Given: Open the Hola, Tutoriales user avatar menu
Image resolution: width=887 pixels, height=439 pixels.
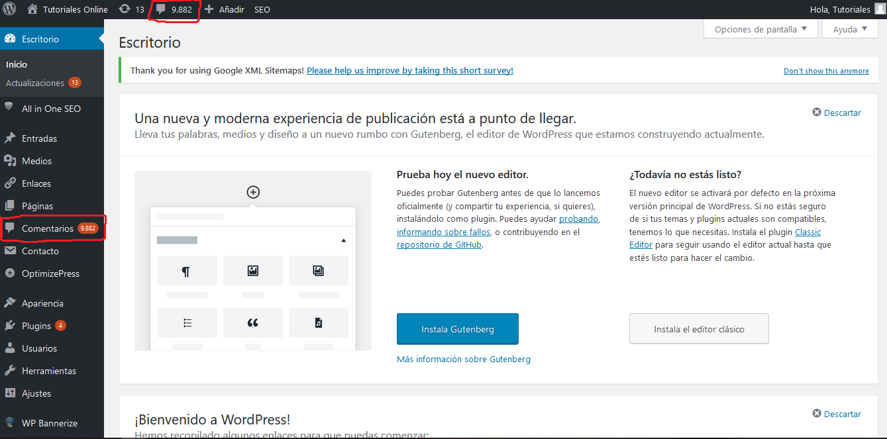Looking at the screenshot, I should coord(880,9).
